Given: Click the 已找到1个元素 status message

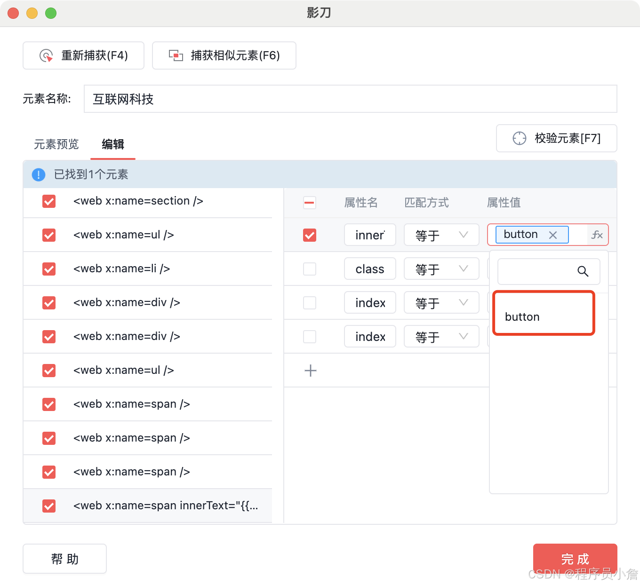Looking at the screenshot, I should point(91,174).
